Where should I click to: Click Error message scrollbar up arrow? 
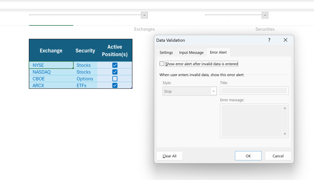click(x=285, y=108)
